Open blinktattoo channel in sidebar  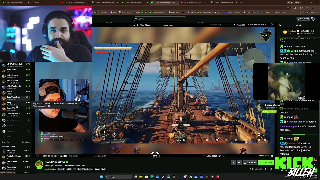(x=16, y=70)
